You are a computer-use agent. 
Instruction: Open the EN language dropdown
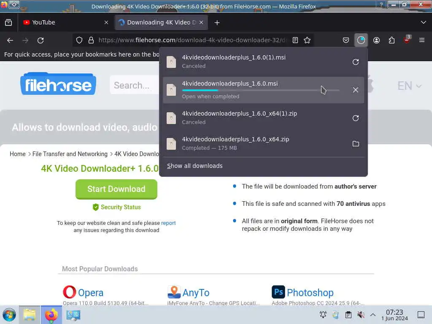[409, 86]
